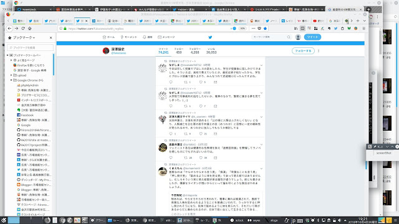399x224 pixels.
Task: Switch to the TweetDeck tab in Chrome window
Action: (34, 9)
